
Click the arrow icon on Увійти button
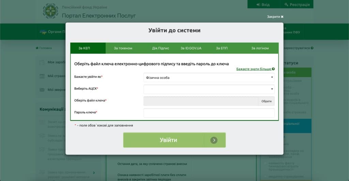(214, 140)
